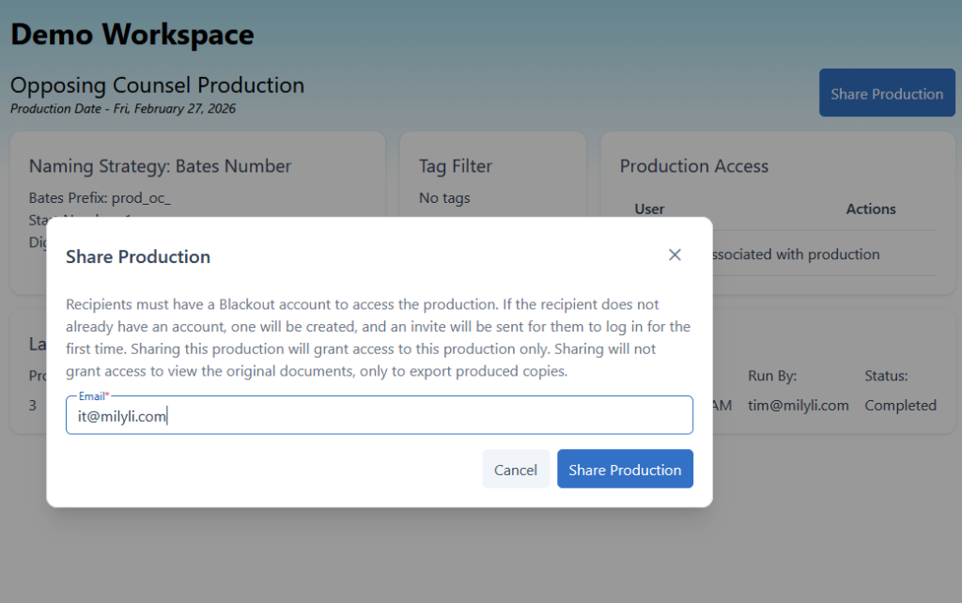Click the Actions column header
This screenshot has width=962, height=603.
870,209
